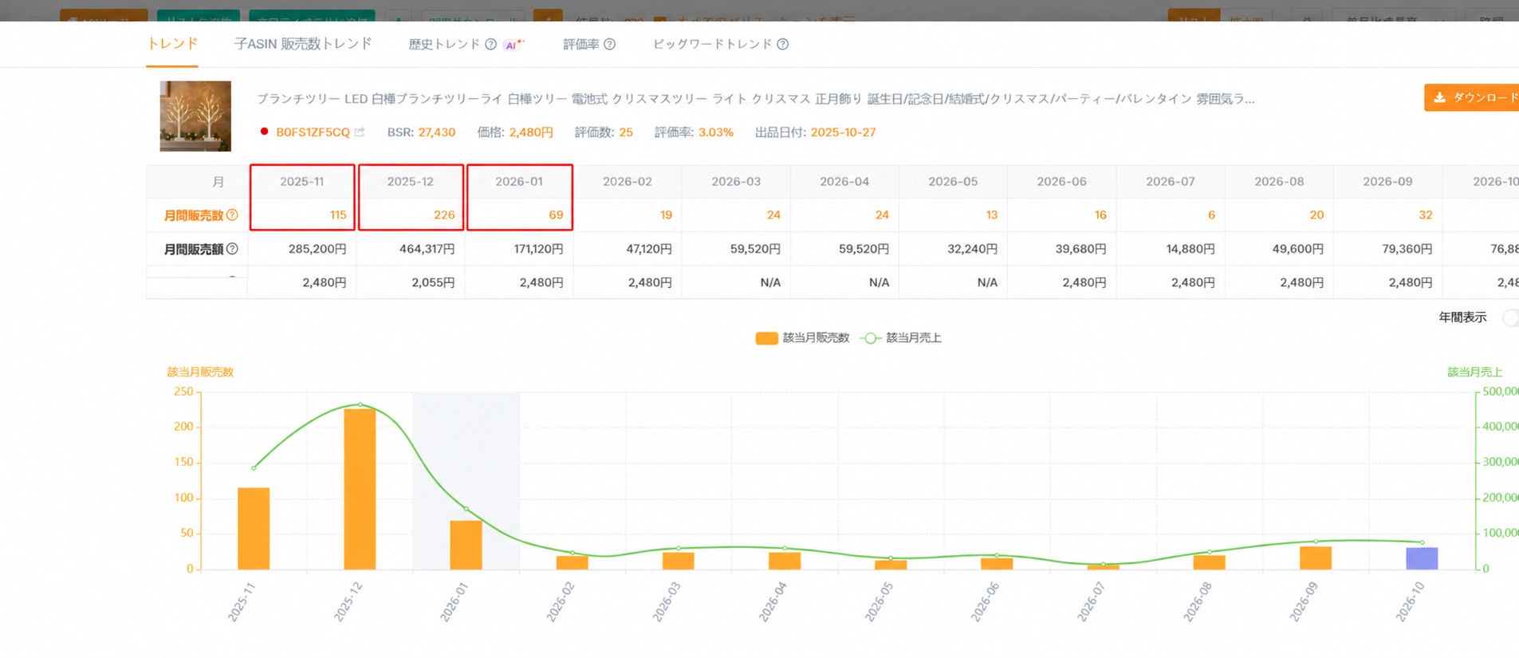This screenshot has width=1519, height=658.
Task: Click 出品日付 value 2025-10-27
Action: 843,132
